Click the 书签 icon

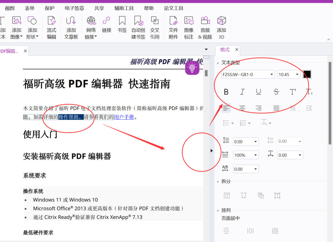(122, 24)
